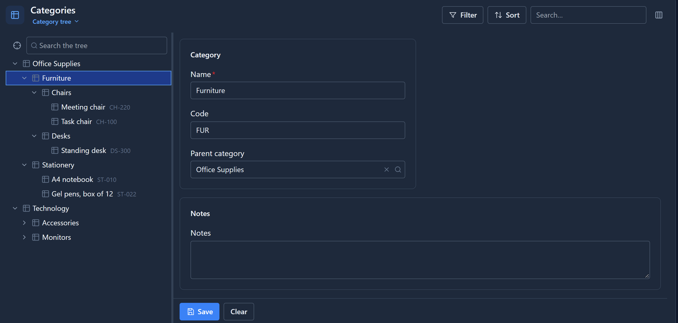
Task: Click into the Notes text area
Action: pyautogui.click(x=420, y=260)
